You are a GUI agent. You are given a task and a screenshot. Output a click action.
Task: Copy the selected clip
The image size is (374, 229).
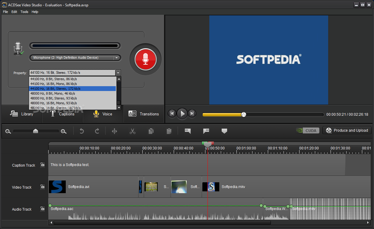(x=151, y=131)
